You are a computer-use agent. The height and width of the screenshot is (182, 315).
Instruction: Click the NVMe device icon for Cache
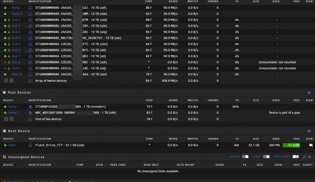pos(30,107)
